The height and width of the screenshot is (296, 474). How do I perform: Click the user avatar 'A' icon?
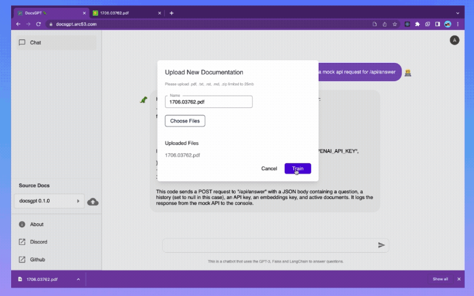click(454, 41)
